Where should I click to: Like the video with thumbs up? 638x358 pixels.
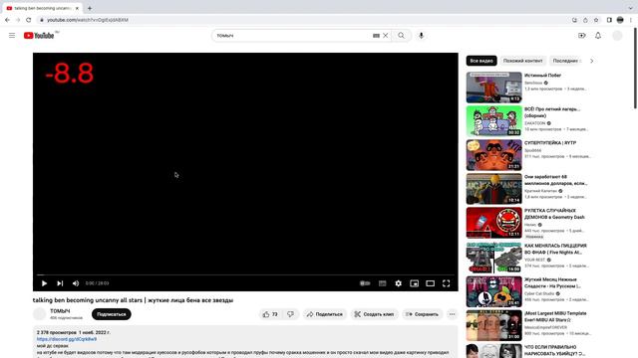pyautogui.click(x=270, y=314)
